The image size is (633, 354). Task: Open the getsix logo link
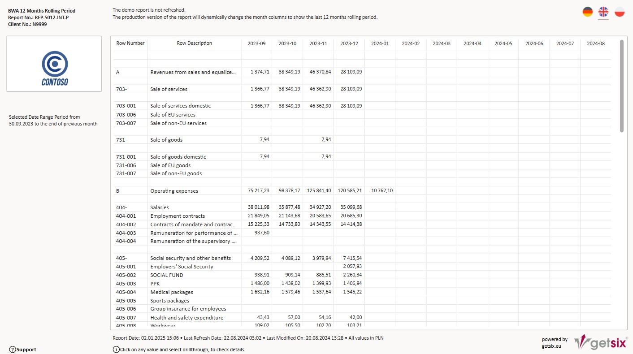click(x=601, y=343)
